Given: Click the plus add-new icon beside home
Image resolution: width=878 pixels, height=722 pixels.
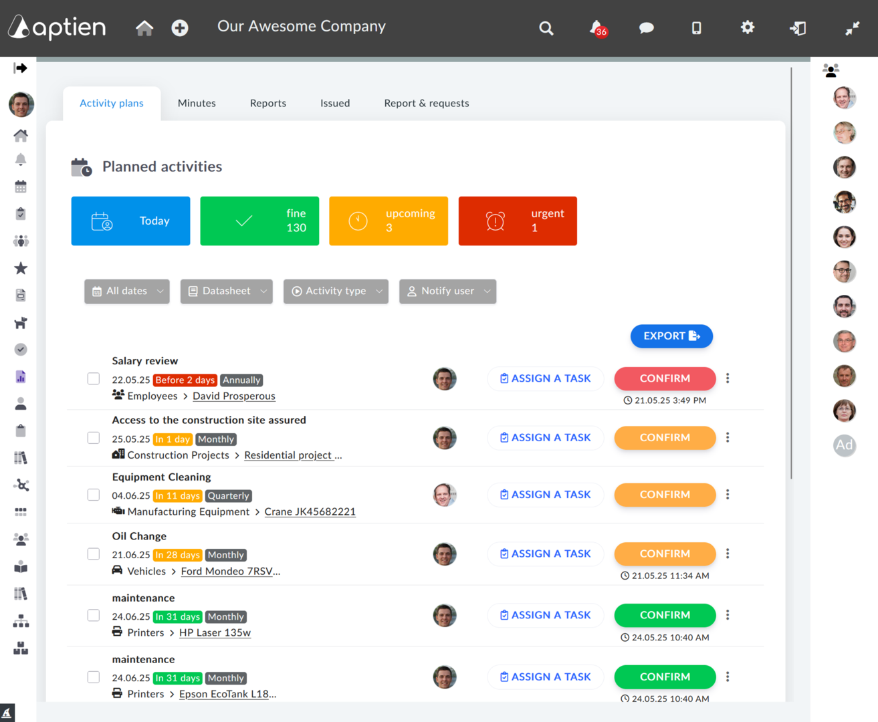Looking at the screenshot, I should point(180,28).
